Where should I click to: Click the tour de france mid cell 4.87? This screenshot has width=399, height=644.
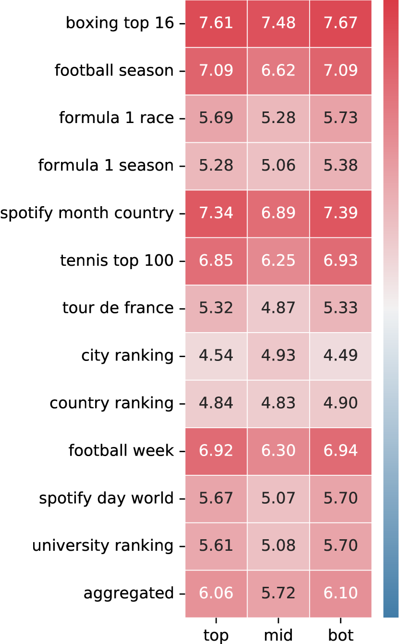point(278,308)
